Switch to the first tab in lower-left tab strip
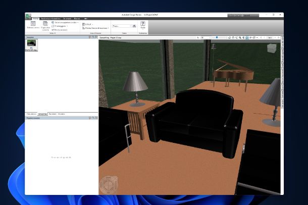308x205 pixels. tap(31, 114)
